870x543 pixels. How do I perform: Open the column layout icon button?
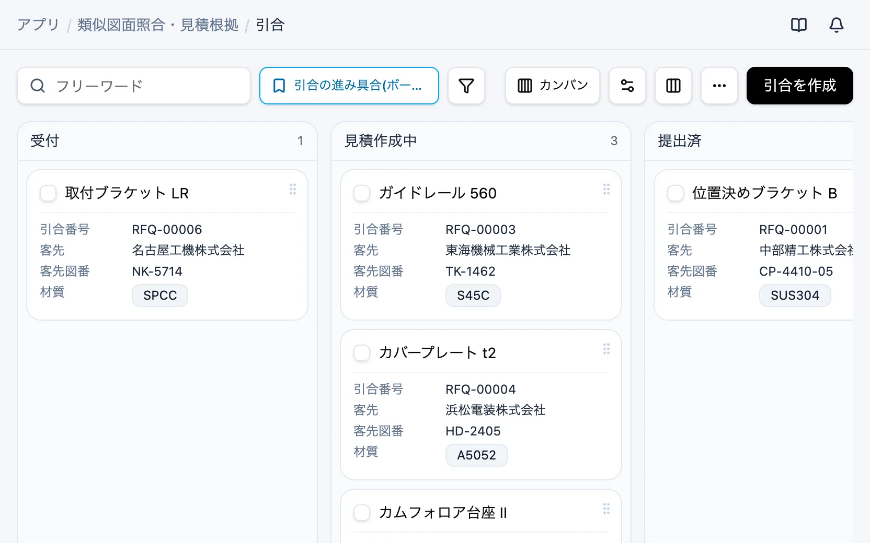coord(673,86)
